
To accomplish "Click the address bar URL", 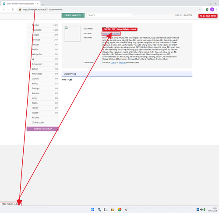I will 42,10.
